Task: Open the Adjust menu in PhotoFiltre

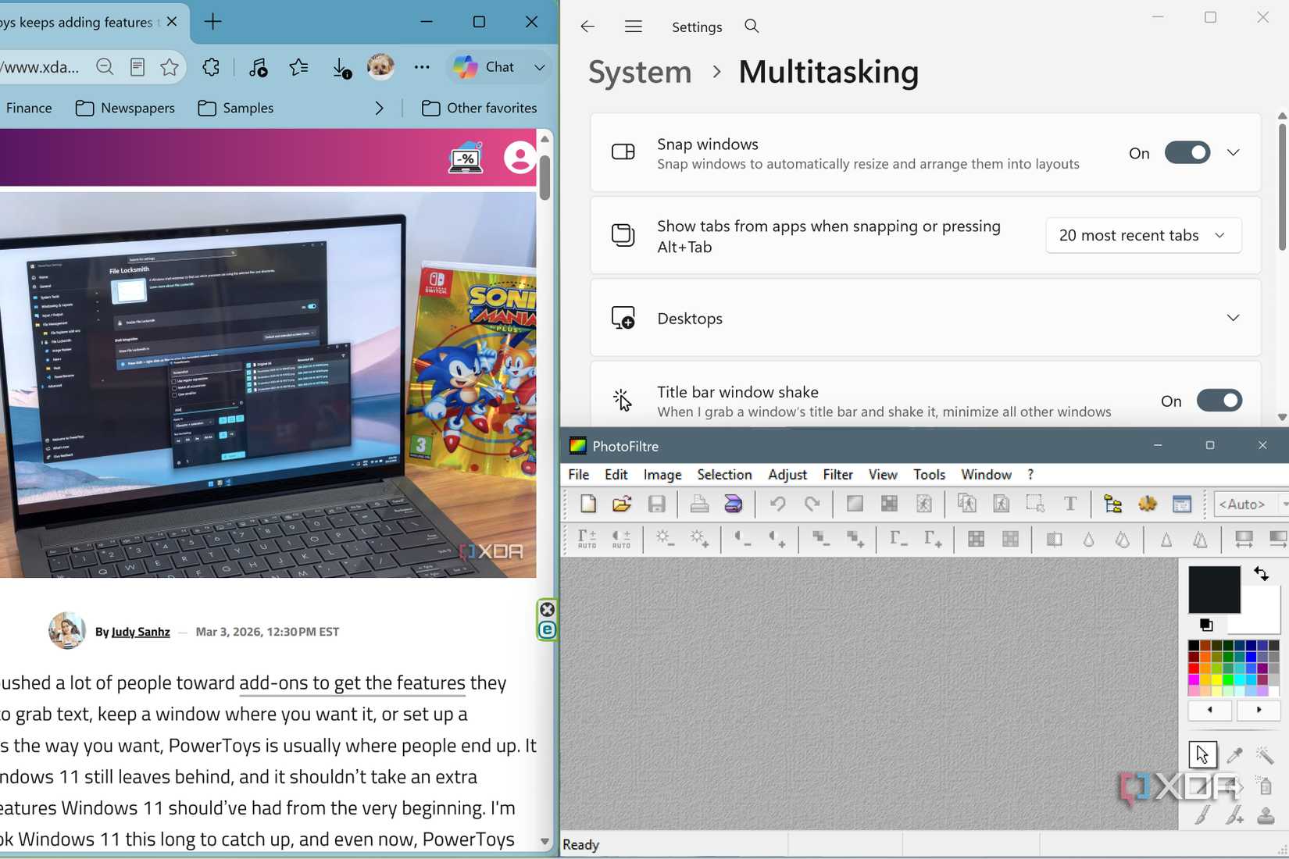Action: 787,475
